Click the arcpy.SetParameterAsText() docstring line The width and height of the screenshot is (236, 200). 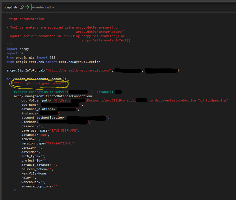coord(106,40)
